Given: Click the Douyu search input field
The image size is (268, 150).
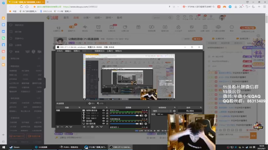Looking at the screenshot, I should pyautogui.click(x=160, y=18).
